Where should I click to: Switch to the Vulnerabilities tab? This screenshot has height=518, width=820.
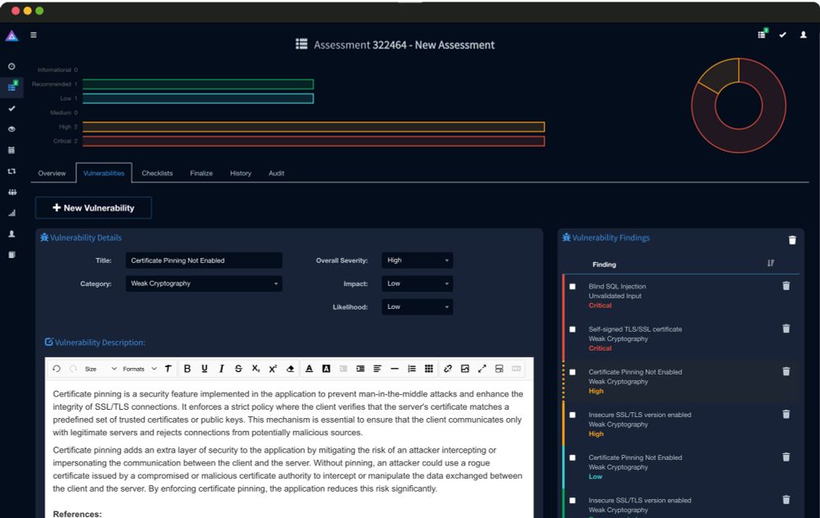coord(103,173)
